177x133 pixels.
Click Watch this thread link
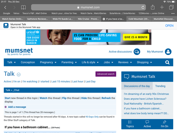[43, 98]
